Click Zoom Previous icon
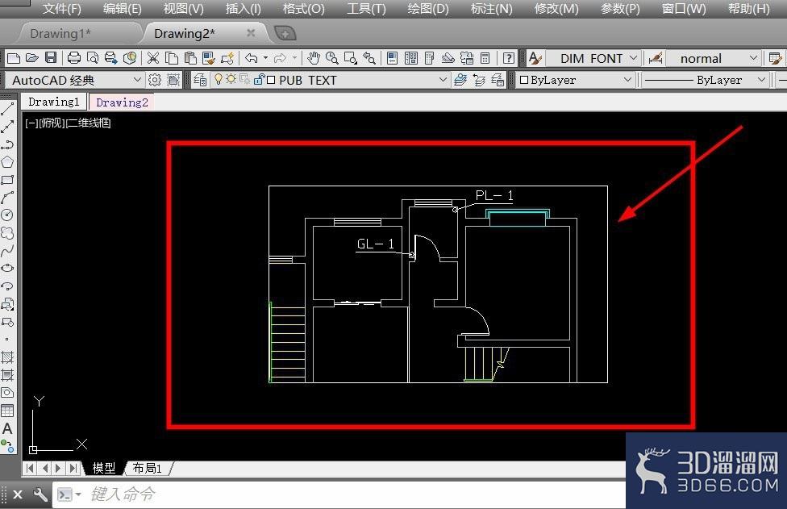The width and height of the screenshot is (787, 509). [369, 58]
